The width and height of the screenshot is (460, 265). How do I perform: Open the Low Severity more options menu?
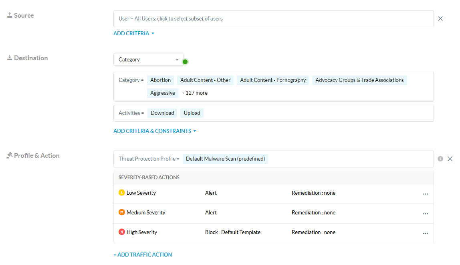point(425,194)
